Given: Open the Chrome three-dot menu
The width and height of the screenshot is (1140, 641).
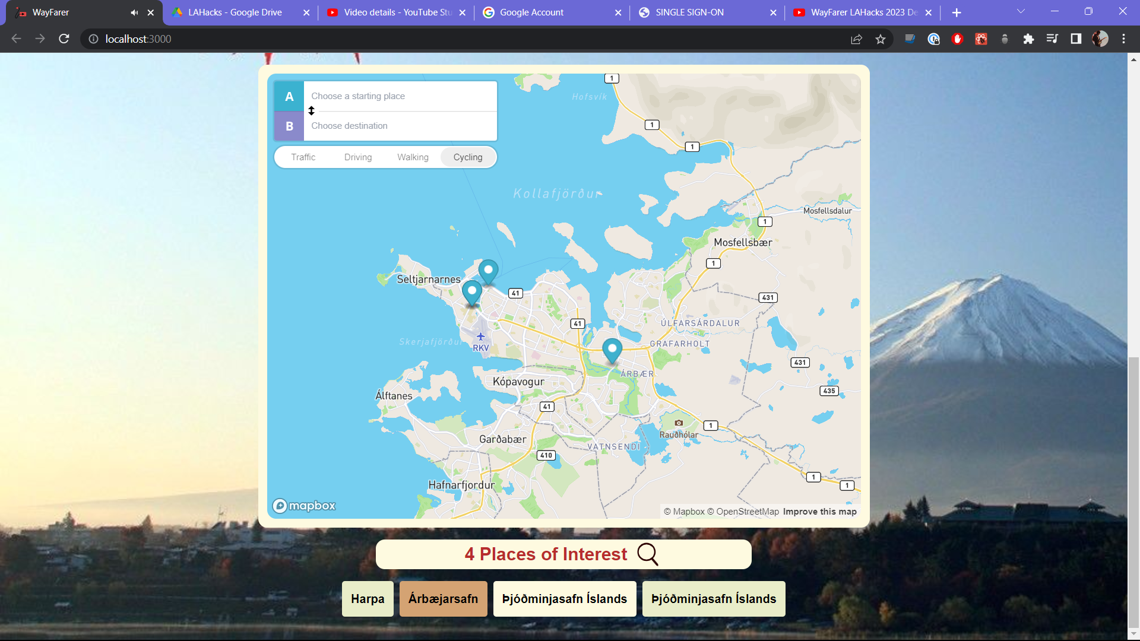Looking at the screenshot, I should 1123,39.
